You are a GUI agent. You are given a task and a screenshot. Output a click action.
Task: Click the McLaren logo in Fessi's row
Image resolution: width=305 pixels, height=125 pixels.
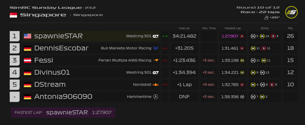click(x=156, y=60)
